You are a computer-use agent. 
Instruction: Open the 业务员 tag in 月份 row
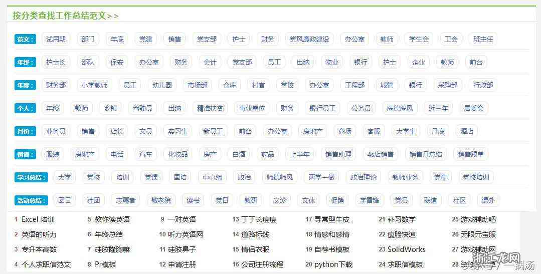pos(56,131)
